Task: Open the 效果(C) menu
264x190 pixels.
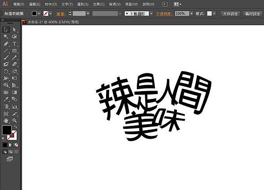Action: (99, 4)
